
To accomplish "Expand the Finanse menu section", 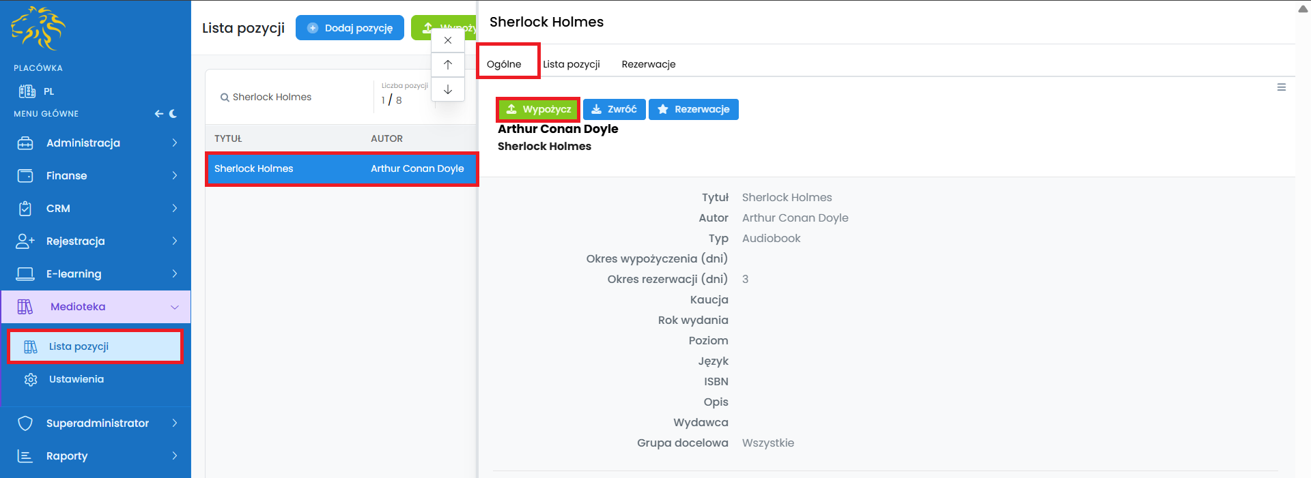I will 96,176.
